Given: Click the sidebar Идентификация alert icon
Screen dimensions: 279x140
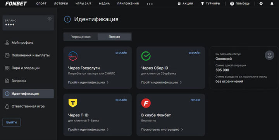Looking at the screenshot, I should tap(7, 94).
